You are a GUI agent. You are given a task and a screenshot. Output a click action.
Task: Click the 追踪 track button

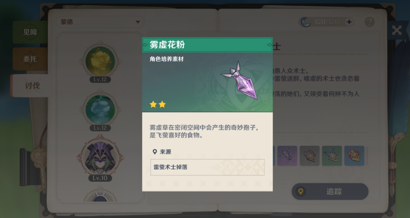(330, 191)
